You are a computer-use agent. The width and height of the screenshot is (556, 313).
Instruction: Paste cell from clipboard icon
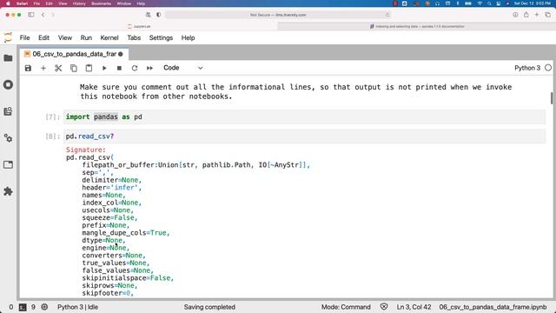pyautogui.click(x=89, y=68)
